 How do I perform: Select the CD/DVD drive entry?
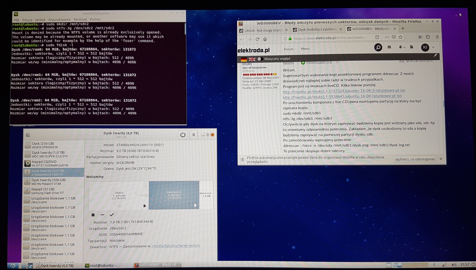pos(54,163)
